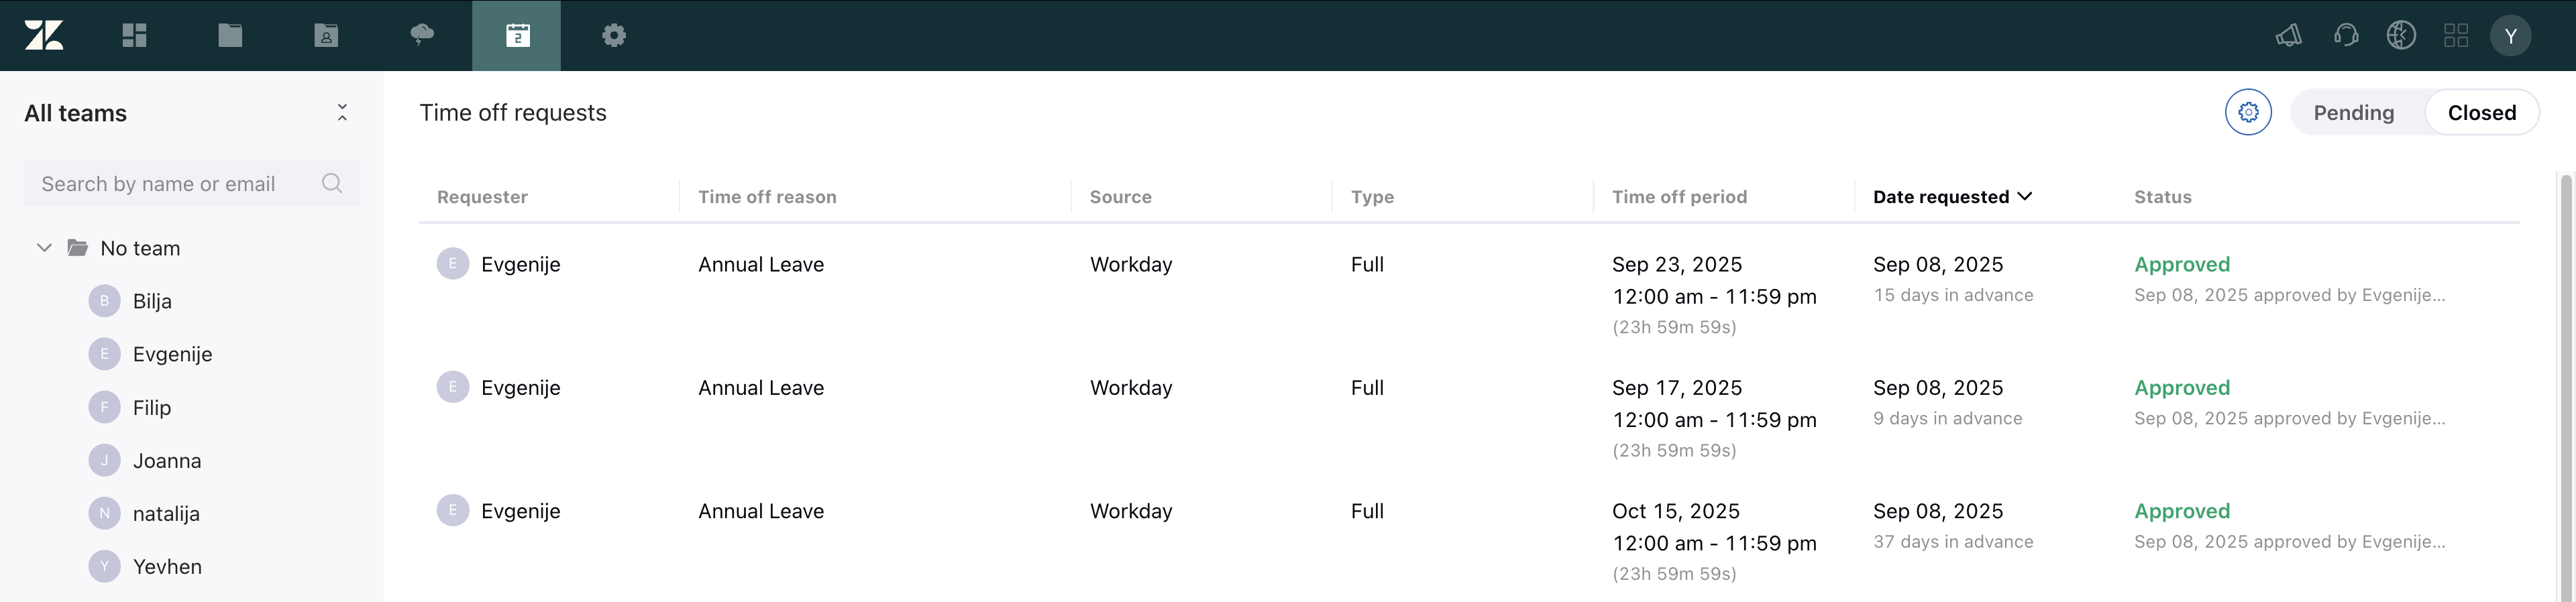Open the folder icon in top bar
Image resolution: width=2576 pixels, height=602 pixels.
pos(230,35)
